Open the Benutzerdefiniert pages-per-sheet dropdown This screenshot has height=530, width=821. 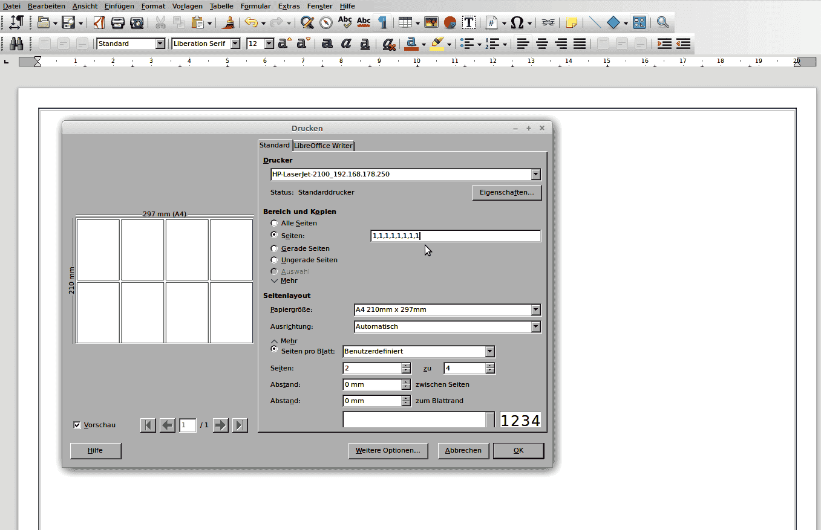pos(490,351)
